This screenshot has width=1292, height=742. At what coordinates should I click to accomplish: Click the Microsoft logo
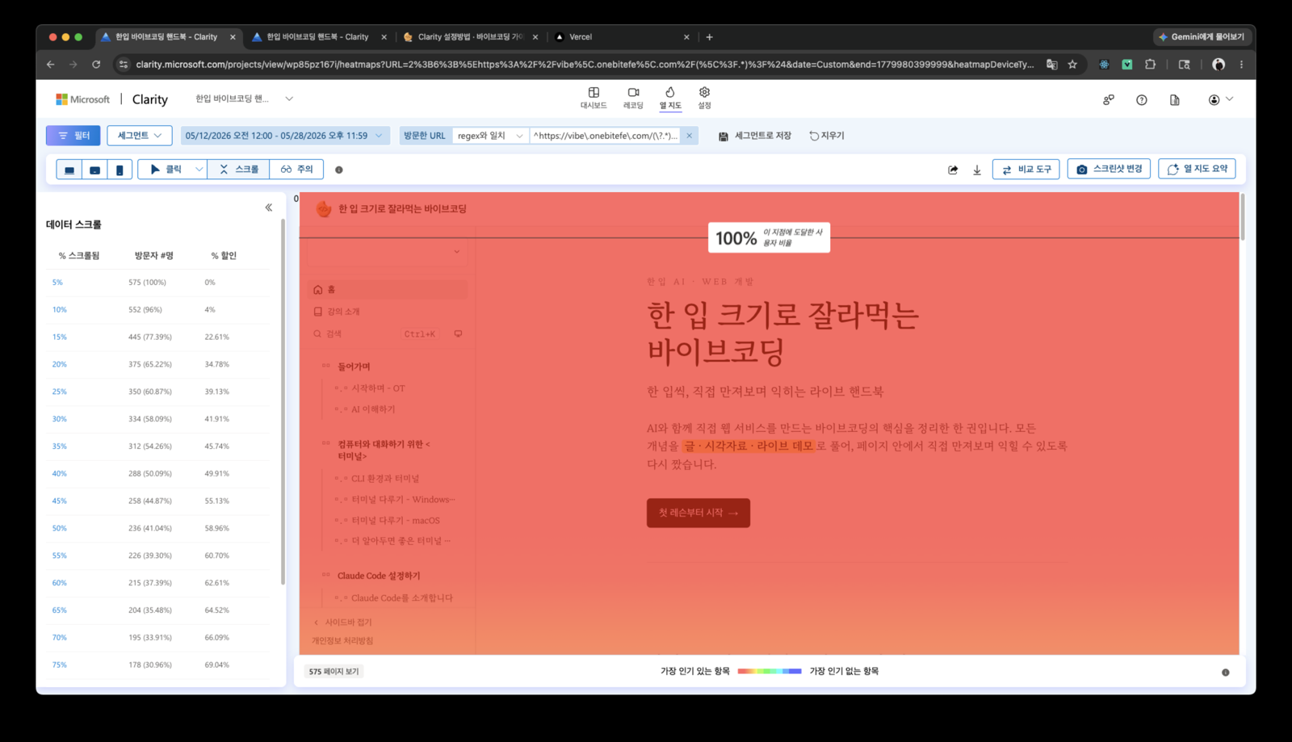click(x=82, y=99)
